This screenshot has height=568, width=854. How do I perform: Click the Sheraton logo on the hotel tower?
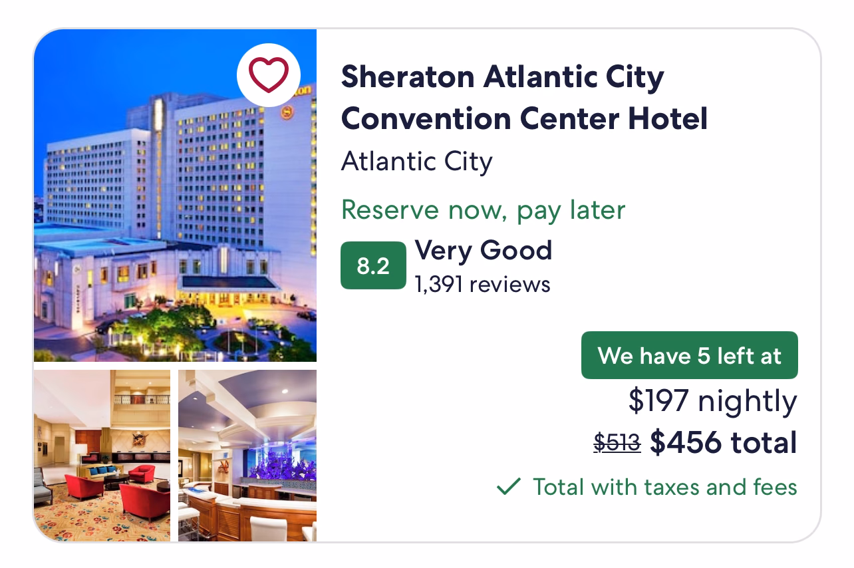[x=287, y=113]
